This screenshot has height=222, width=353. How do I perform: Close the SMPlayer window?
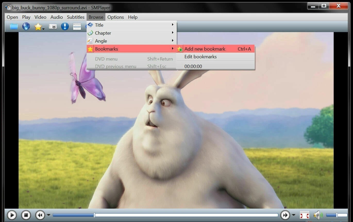[339, 6]
